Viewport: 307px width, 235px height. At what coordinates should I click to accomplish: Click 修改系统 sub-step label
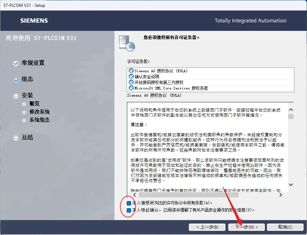(x=39, y=112)
